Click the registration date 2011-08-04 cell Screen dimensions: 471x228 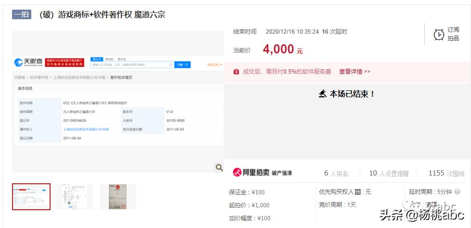click(72, 139)
